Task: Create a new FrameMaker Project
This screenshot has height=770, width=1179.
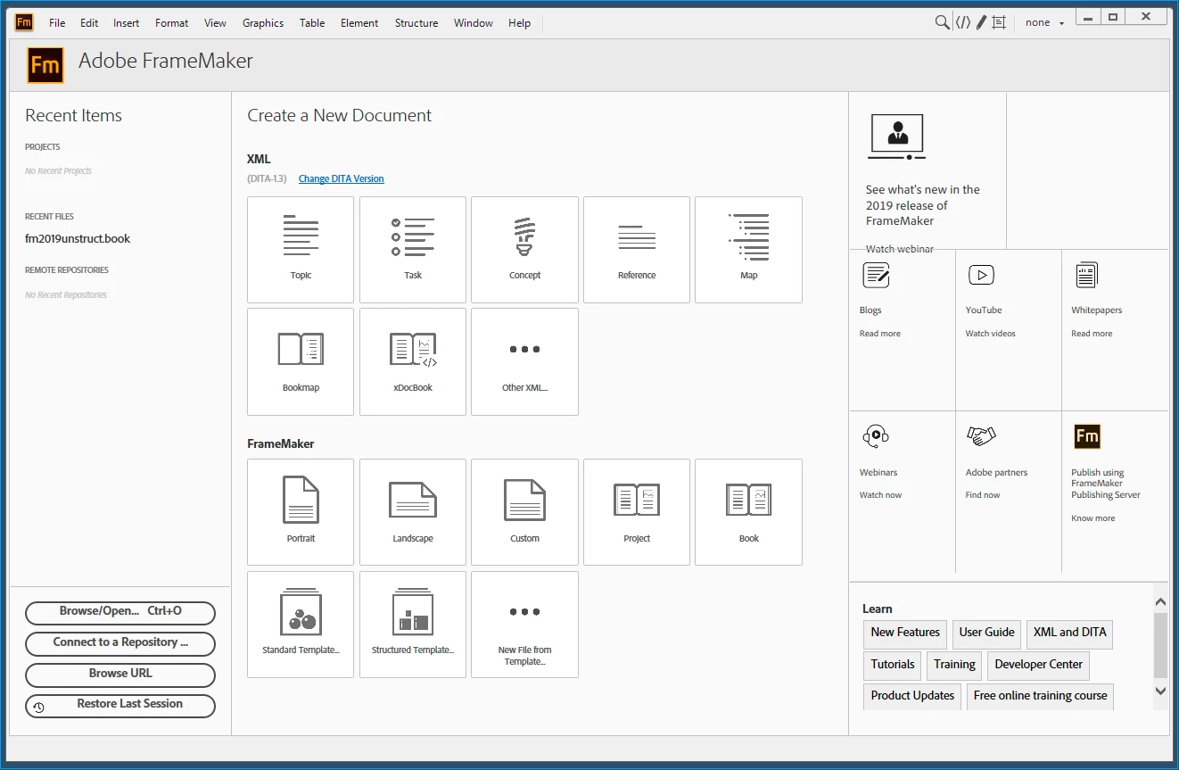Action: (637, 512)
